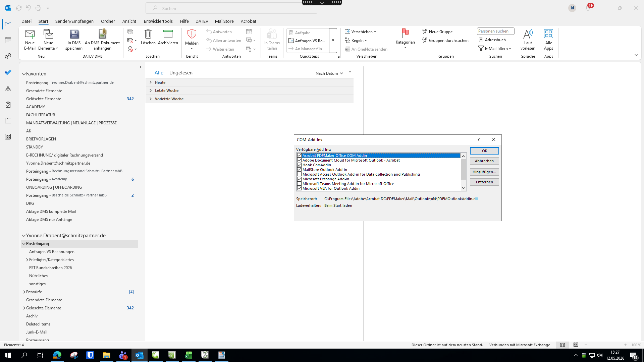Open the Nach Datum sort dropdown
The width and height of the screenshot is (644, 362).
point(329,73)
